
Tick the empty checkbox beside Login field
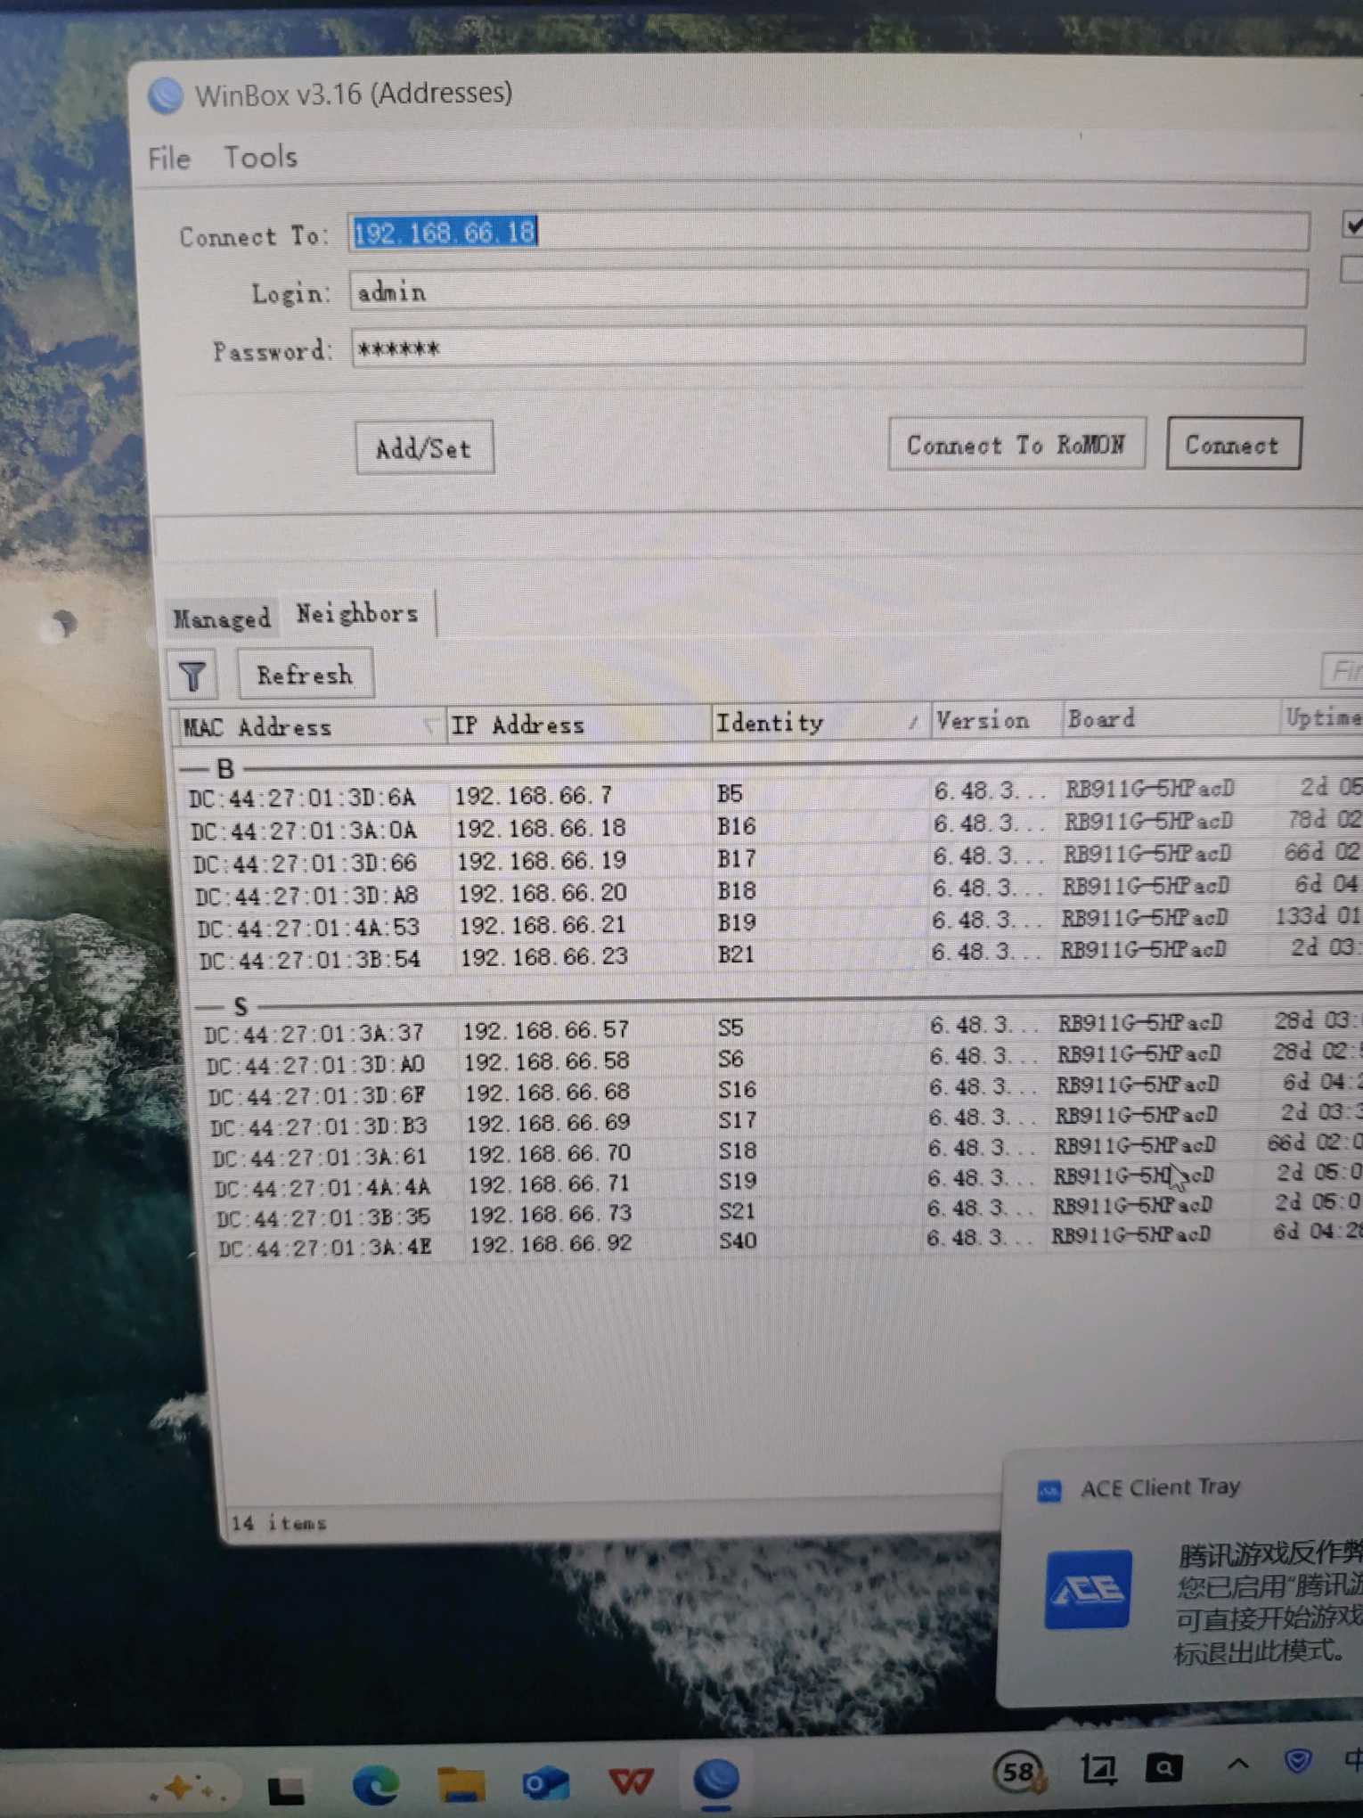tap(1352, 269)
